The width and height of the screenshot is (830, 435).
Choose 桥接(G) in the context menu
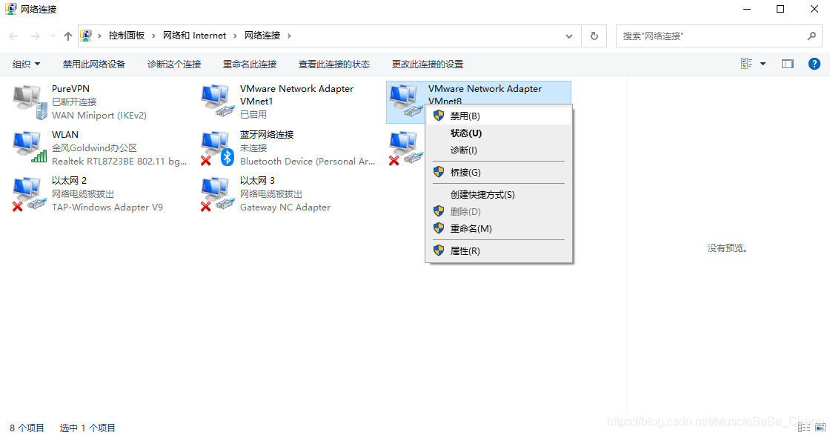(x=499, y=172)
